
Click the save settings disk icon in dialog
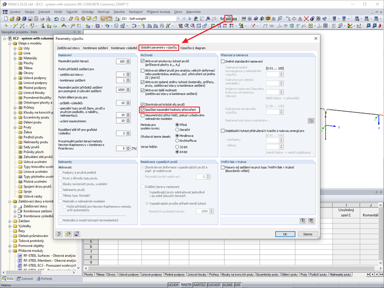[x=77, y=234]
